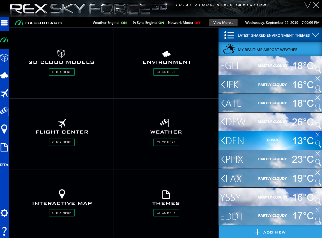Open the My Realtime Airport Weather header
The height and width of the screenshot is (238, 322).
pyautogui.click(x=267, y=50)
